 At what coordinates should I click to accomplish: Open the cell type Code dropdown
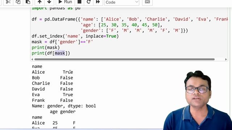pos(122,3)
